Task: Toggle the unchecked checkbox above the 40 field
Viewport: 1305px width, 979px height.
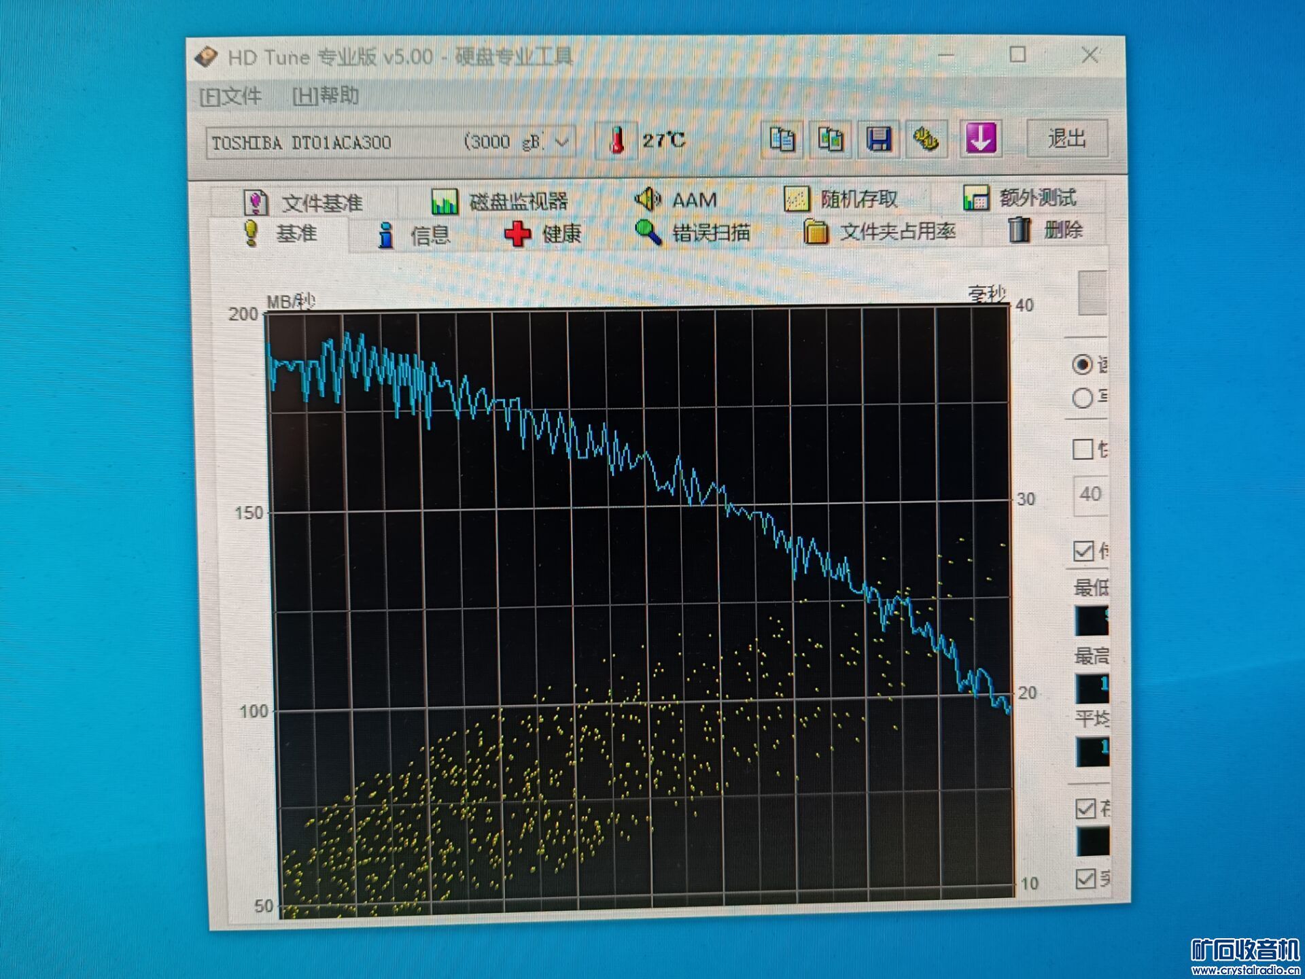Action: [1083, 449]
